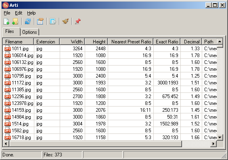Click the add file toolbar icon

[x=6, y=21]
